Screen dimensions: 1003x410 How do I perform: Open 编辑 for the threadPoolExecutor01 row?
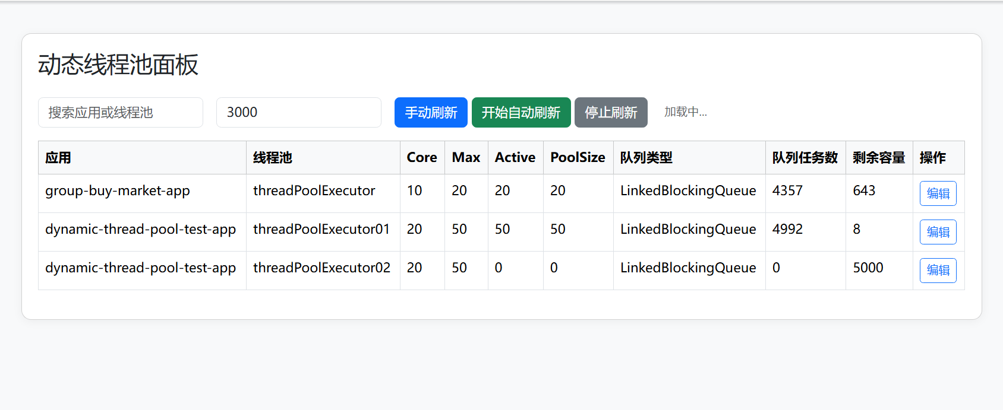pos(938,232)
